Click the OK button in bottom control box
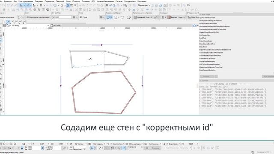Viewport: 274px width, 154px height. click(146, 148)
